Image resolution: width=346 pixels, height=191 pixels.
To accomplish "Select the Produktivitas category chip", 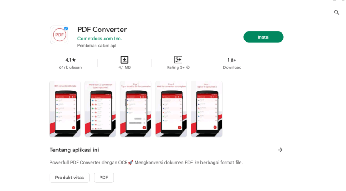I will 69,178.
